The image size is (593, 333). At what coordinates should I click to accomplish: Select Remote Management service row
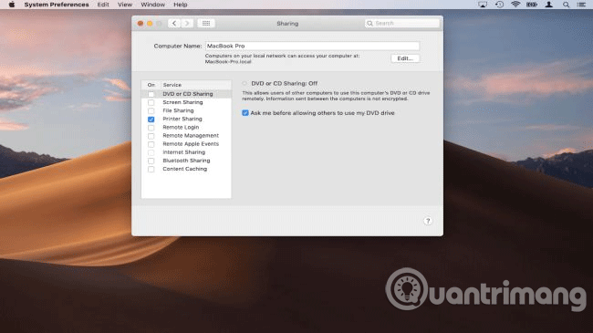point(186,135)
